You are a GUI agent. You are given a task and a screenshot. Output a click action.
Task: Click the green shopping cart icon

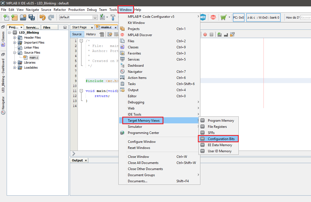(x=223, y=18)
